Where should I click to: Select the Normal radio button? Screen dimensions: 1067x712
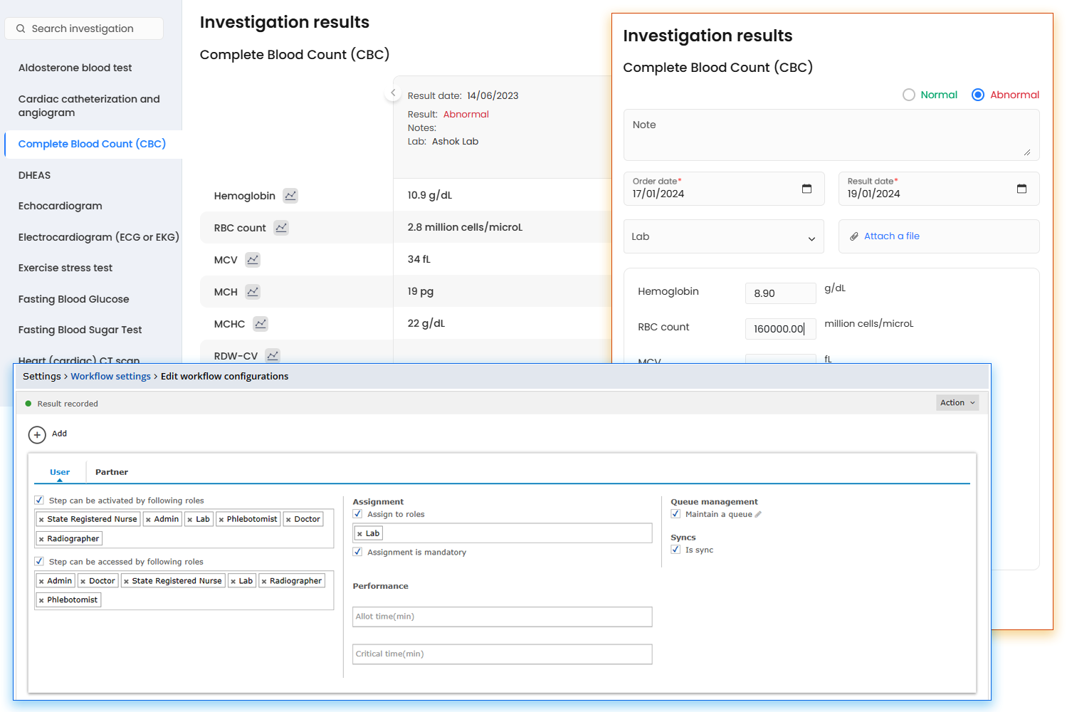coord(909,95)
